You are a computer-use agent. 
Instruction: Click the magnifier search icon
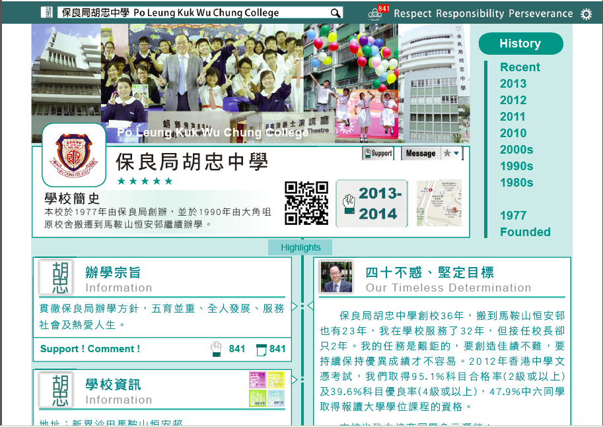[x=336, y=13]
